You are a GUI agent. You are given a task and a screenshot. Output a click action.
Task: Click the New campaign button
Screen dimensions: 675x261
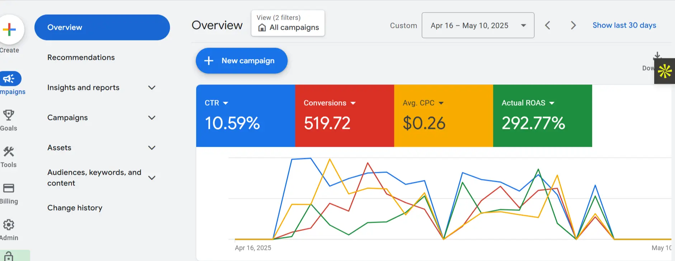[x=241, y=61]
